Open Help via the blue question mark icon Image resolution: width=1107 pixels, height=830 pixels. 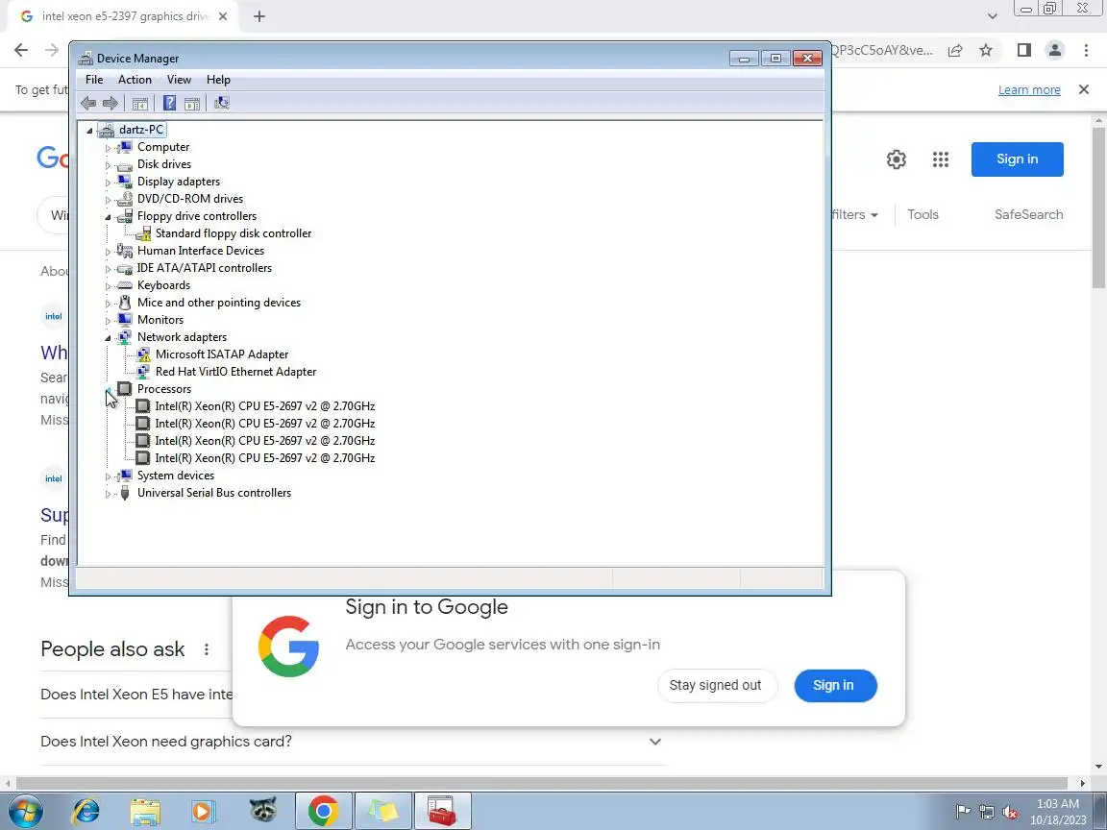(x=169, y=103)
